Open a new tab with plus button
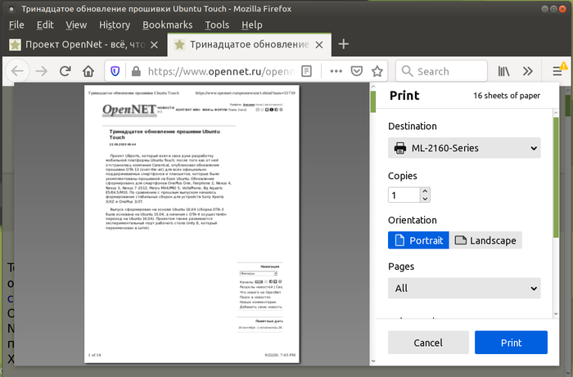 point(344,44)
